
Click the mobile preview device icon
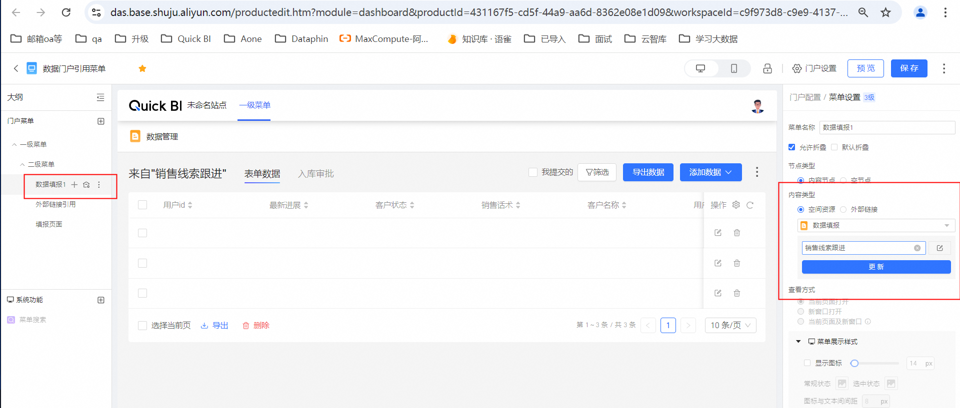[733, 68]
